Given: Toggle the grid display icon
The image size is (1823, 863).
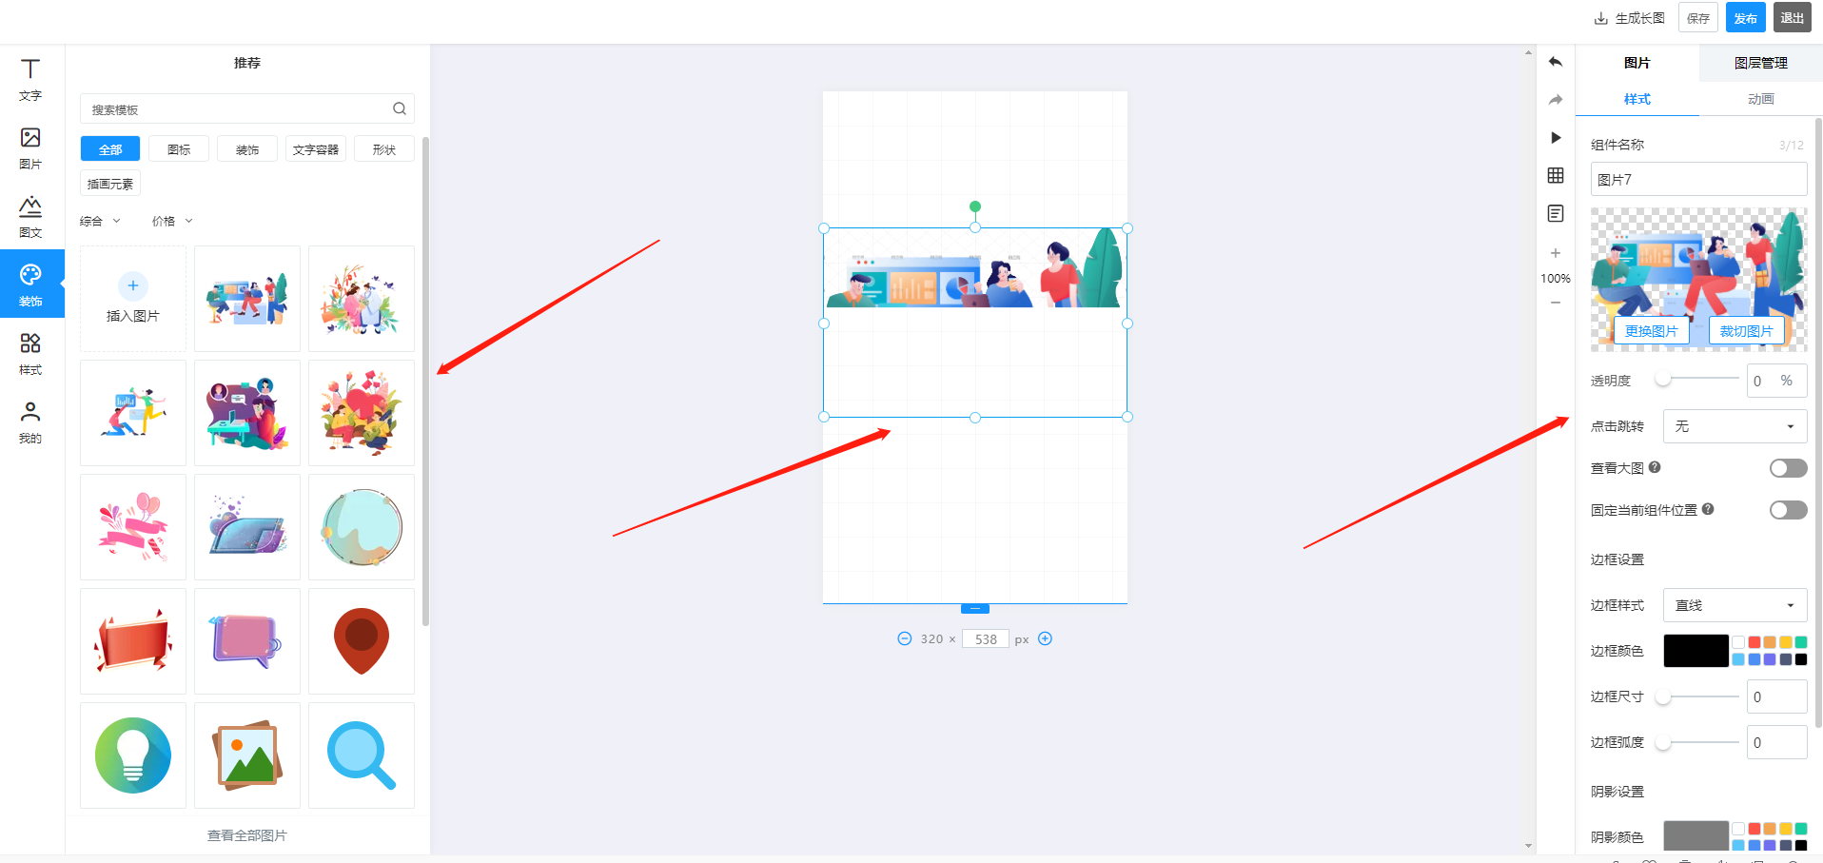Looking at the screenshot, I should [1556, 175].
